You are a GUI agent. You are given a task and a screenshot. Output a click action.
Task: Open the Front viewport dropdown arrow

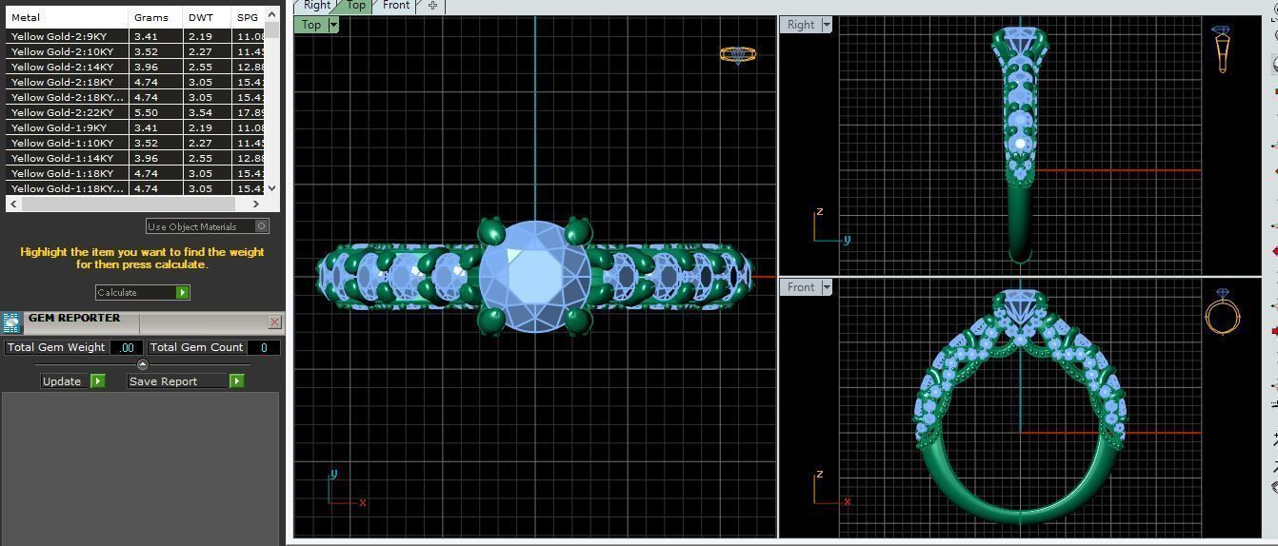click(x=827, y=286)
